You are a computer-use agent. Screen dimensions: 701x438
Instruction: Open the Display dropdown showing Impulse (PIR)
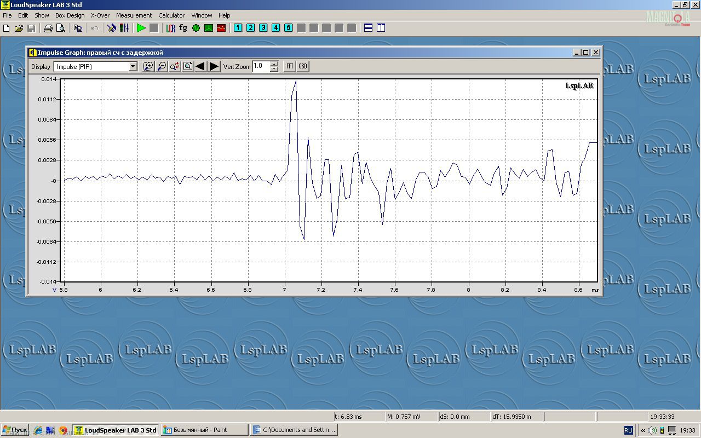pyautogui.click(x=95, y=66)
